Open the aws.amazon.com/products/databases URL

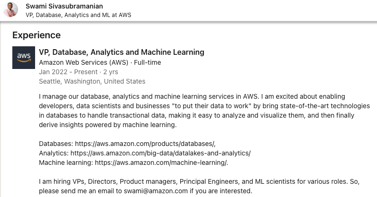(145, 144)
